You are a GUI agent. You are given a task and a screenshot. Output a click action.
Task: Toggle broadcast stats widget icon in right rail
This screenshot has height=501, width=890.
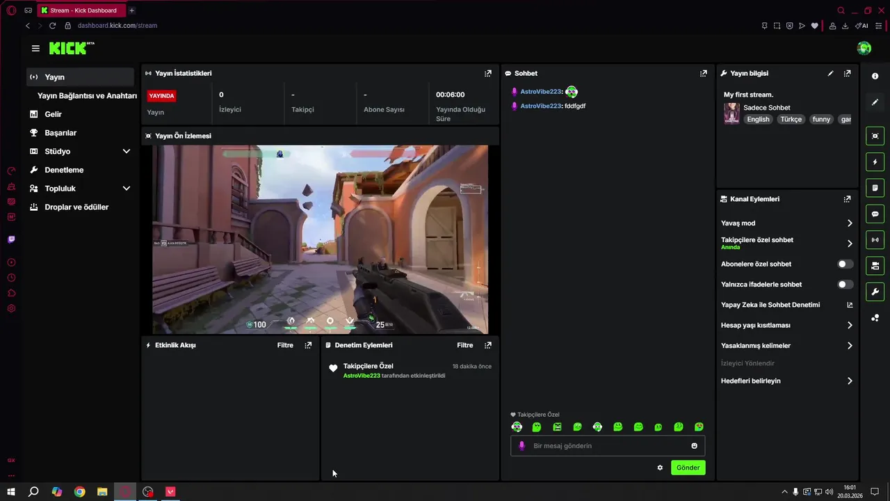875,240
